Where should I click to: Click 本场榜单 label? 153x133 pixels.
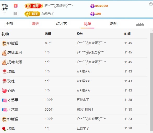tap(5, 7)
